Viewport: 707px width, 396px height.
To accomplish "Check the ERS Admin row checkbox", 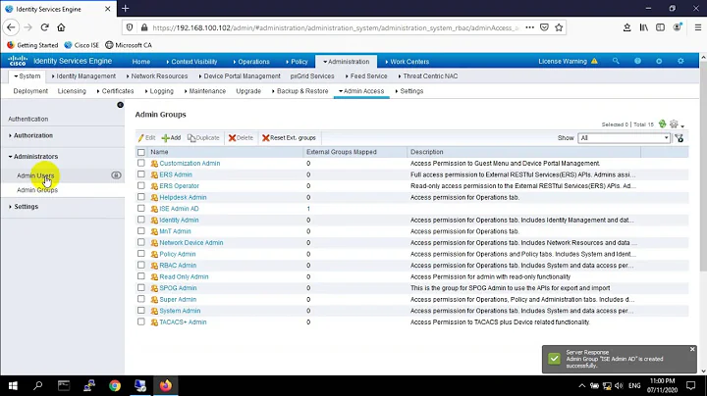I will coord(141,174).
